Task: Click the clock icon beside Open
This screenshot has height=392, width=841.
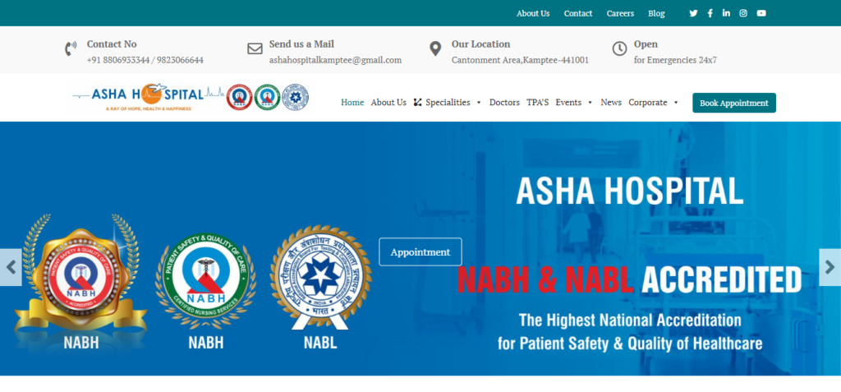Action: click(619, 48)
